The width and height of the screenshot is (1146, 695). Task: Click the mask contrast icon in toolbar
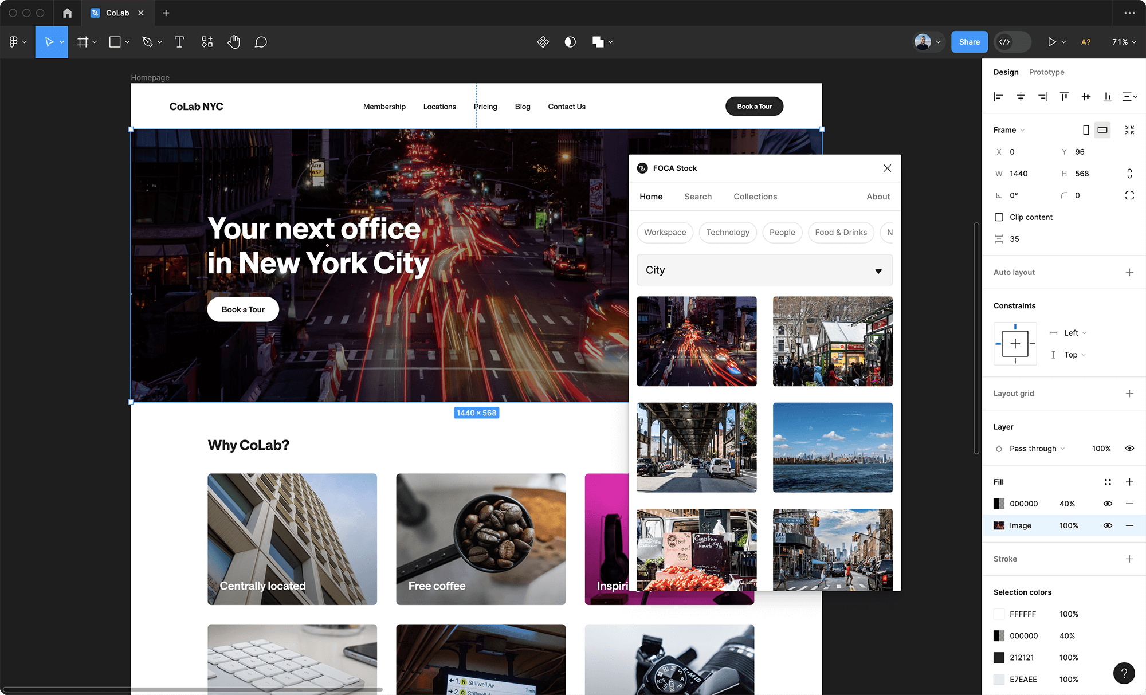tap(570, 42)
